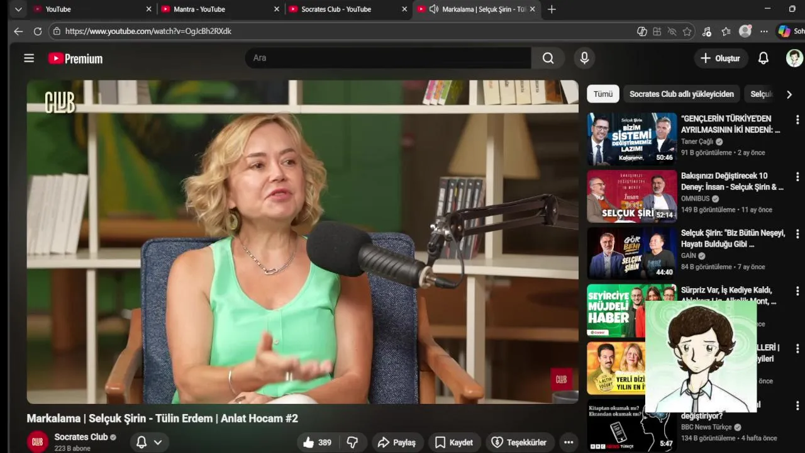Open the Oluştur create menu

pos(720,59)
